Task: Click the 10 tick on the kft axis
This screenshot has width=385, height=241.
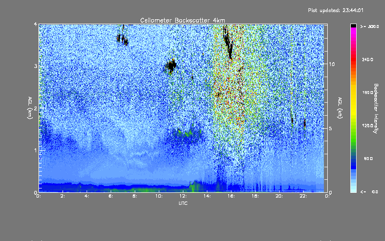Action: [332, 64]
